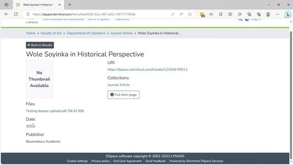This screenshot has width=293, height=165.
Task: Open Department of Literature breadcrumb
Action: pos(86,33)
